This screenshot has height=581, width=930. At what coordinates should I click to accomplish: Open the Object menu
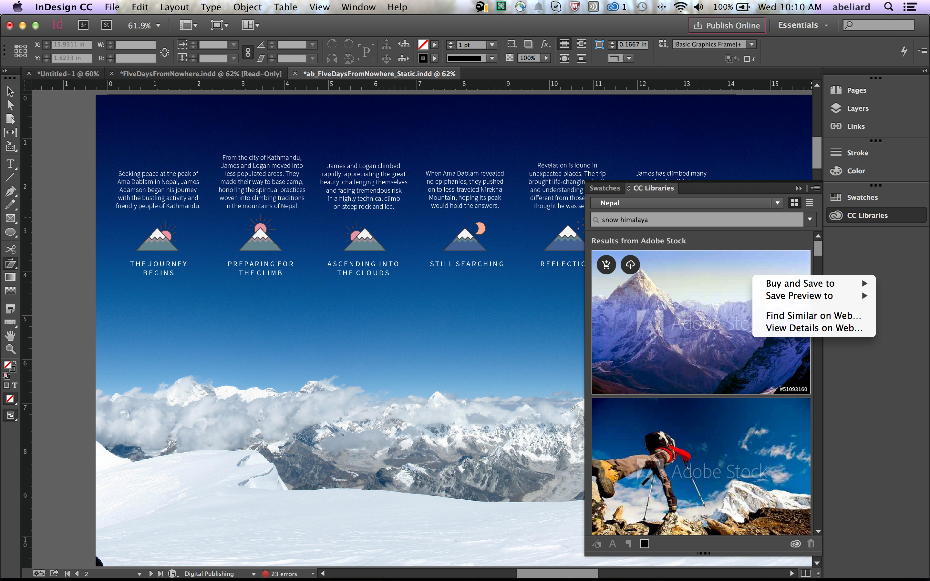[247, 7]
